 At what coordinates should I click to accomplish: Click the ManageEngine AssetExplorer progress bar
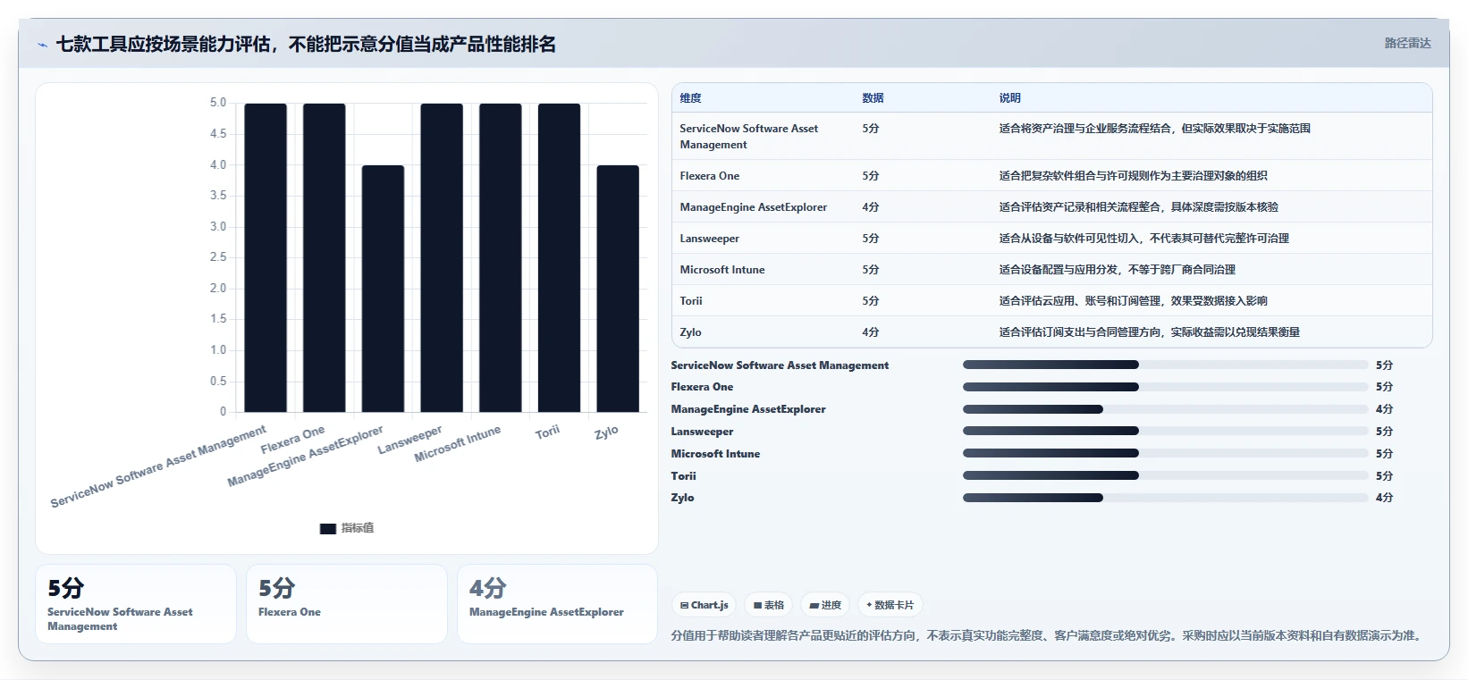[x=1166, y=409]
